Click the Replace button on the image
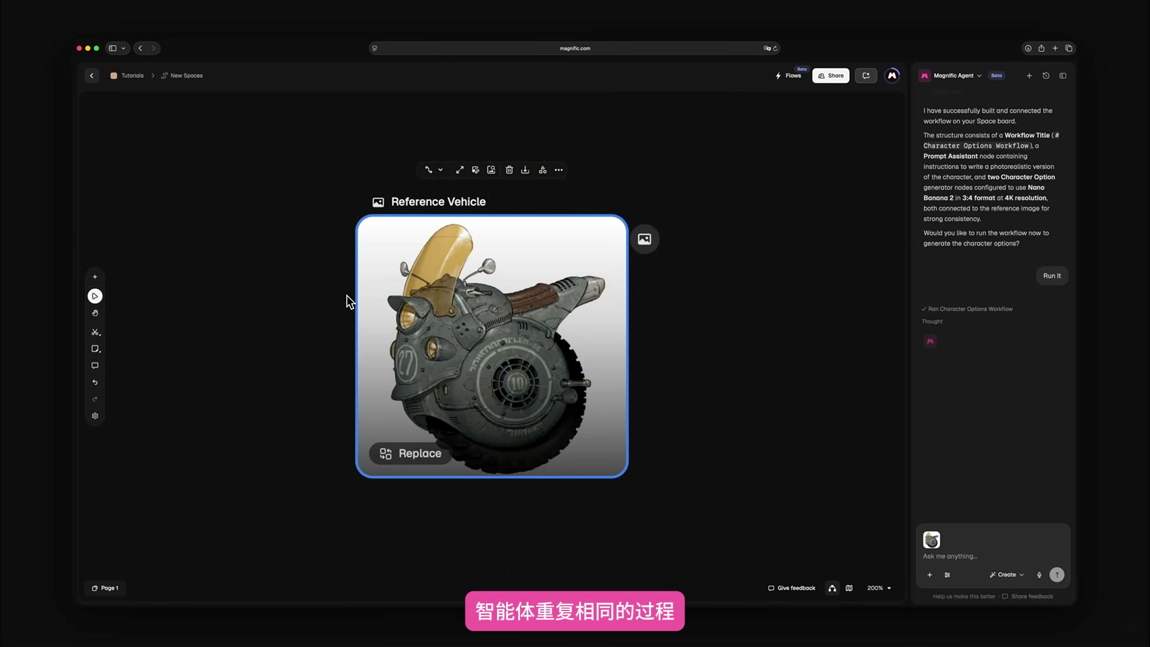Image resolution: width=1150 pixels, height=647 pixels. pos(410,453)
